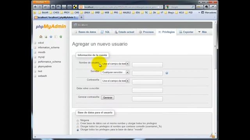
Task: Open the BAJAR bookmarks folder
Action: (x=43, y=12)
